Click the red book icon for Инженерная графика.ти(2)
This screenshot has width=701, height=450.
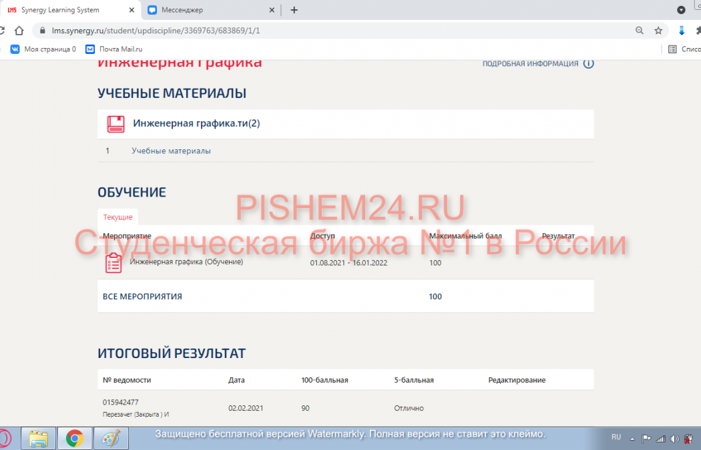tap(116, 124)
